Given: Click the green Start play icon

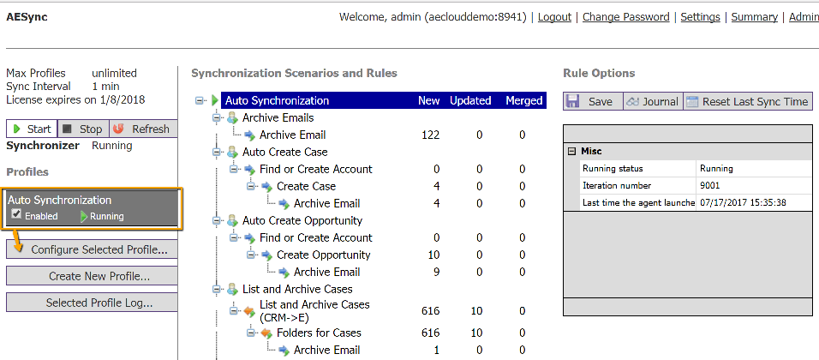Looking at the screenshot, I should 17,129.
